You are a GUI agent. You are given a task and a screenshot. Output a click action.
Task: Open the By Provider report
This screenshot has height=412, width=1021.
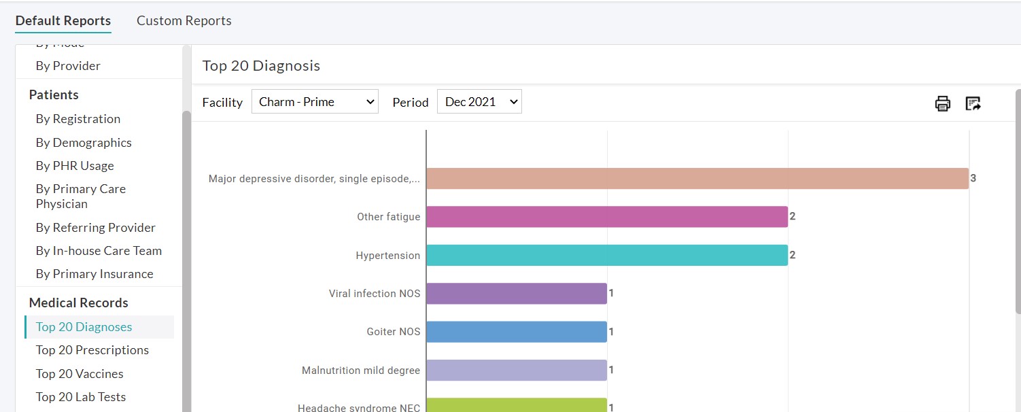pos(68,66)
